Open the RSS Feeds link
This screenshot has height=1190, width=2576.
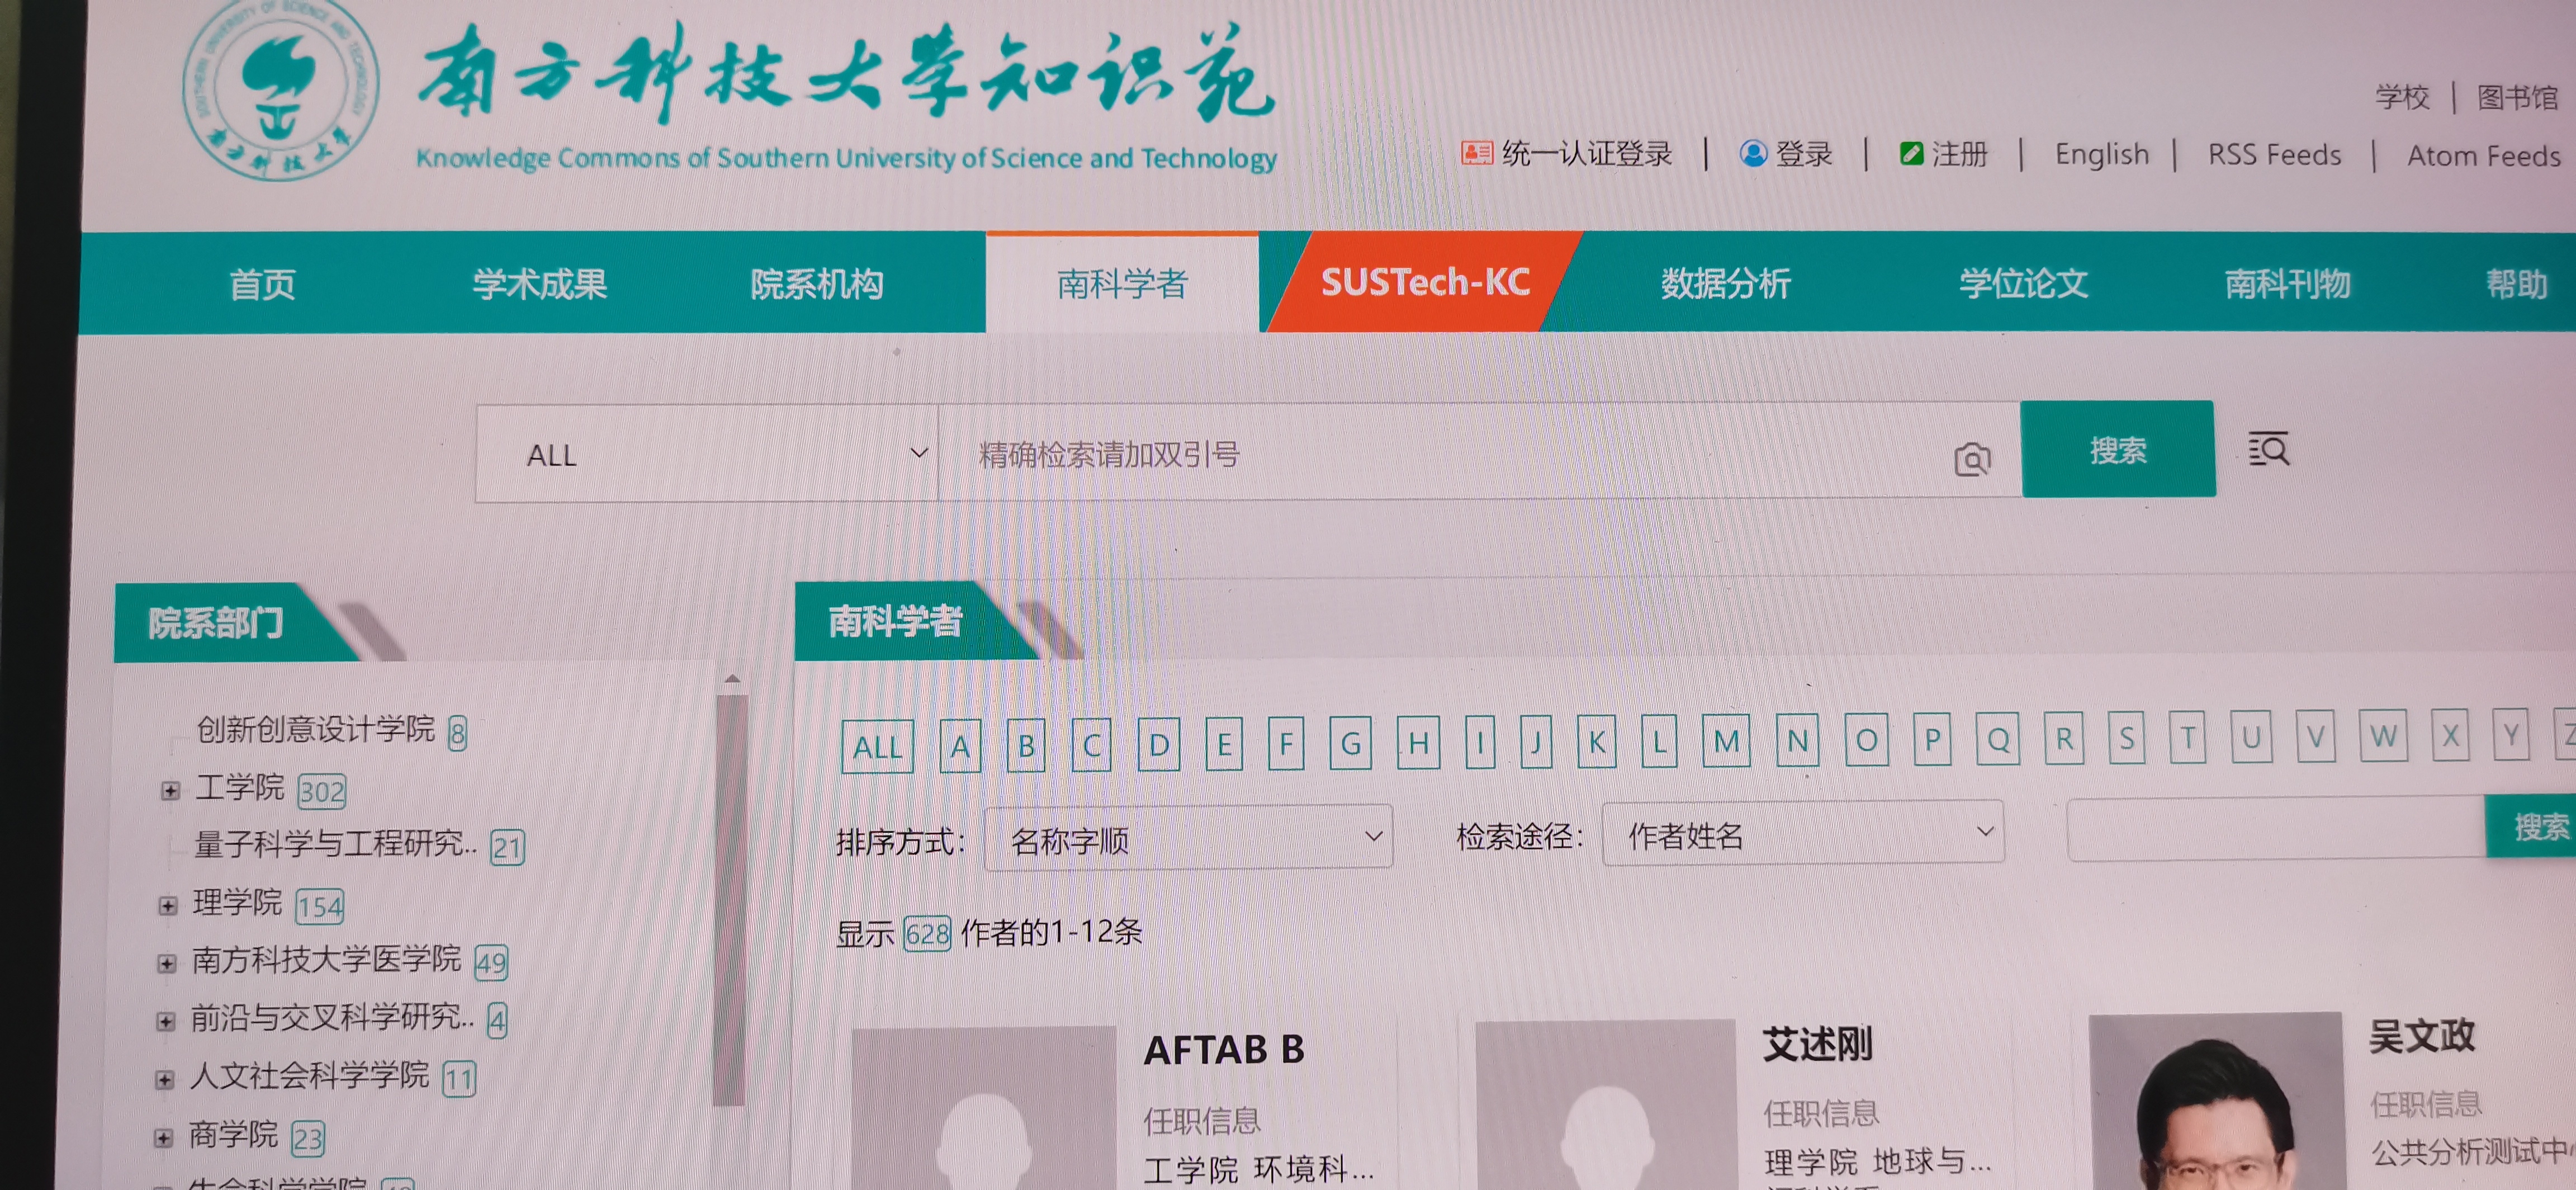(2274, 155)
